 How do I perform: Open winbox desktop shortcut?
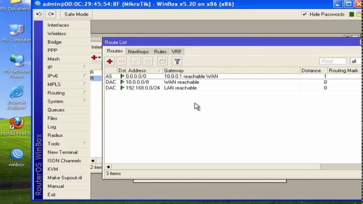16,158
